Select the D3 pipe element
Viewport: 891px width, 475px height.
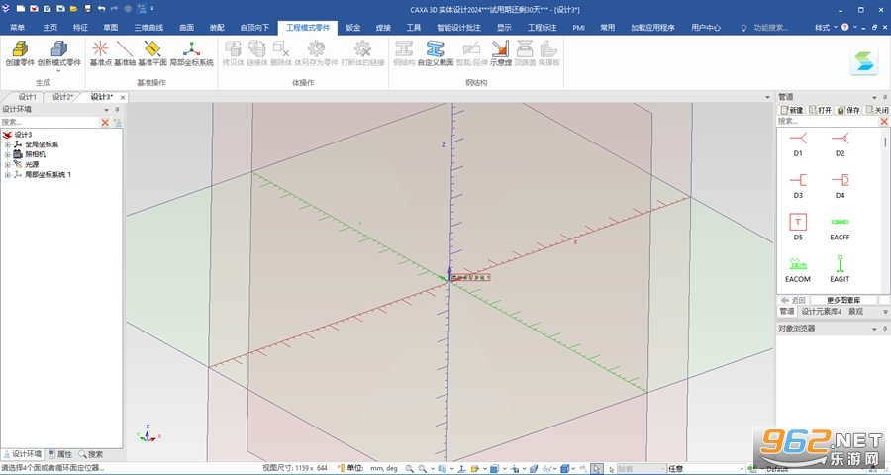tap(798, 186)
